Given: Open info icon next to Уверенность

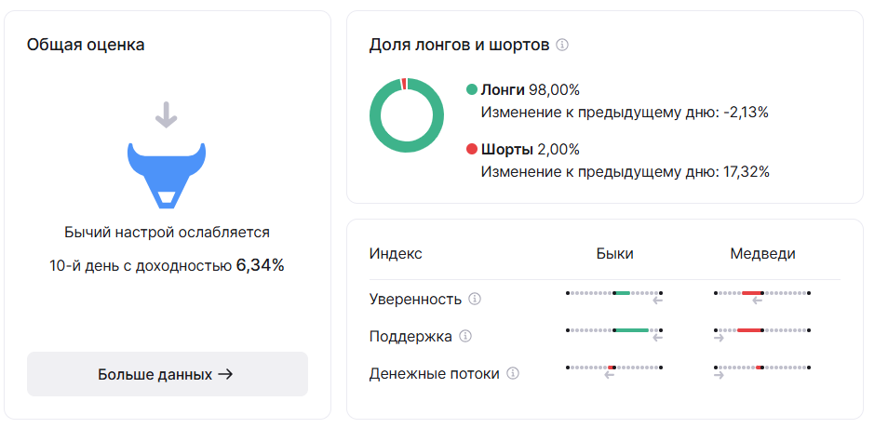Looking at the screenshot, I should tap(475, 299).
